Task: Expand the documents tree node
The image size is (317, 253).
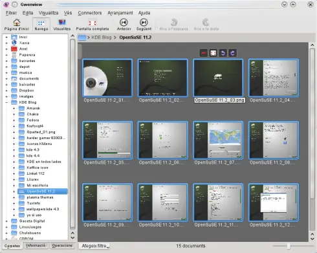Action: 6,79
